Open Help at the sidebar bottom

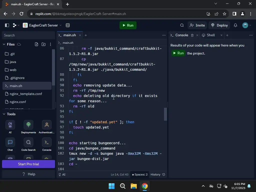pos(28,174)
